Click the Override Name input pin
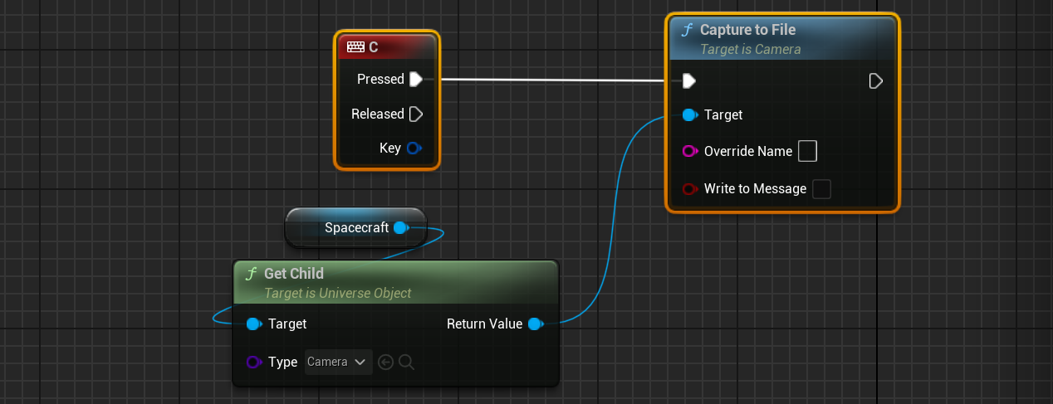Image resolution: width=1053 pixels, height=404 pixels. pos(690,152)
